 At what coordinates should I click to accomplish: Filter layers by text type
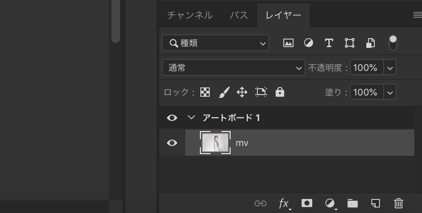(328, 43)
